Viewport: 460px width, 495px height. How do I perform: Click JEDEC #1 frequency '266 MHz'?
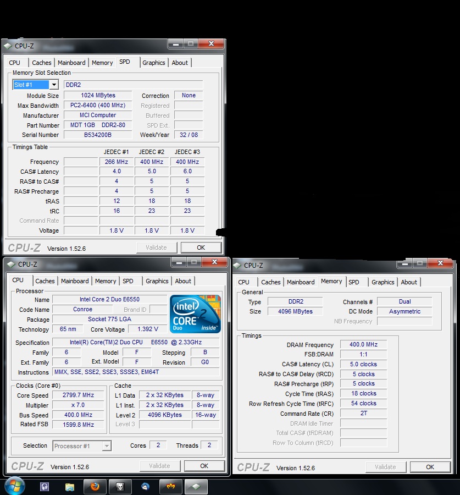point(117,162)
